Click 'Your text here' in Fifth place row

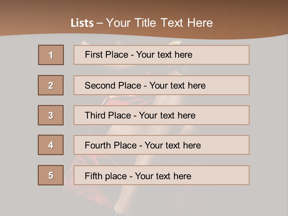coord(163,176)
